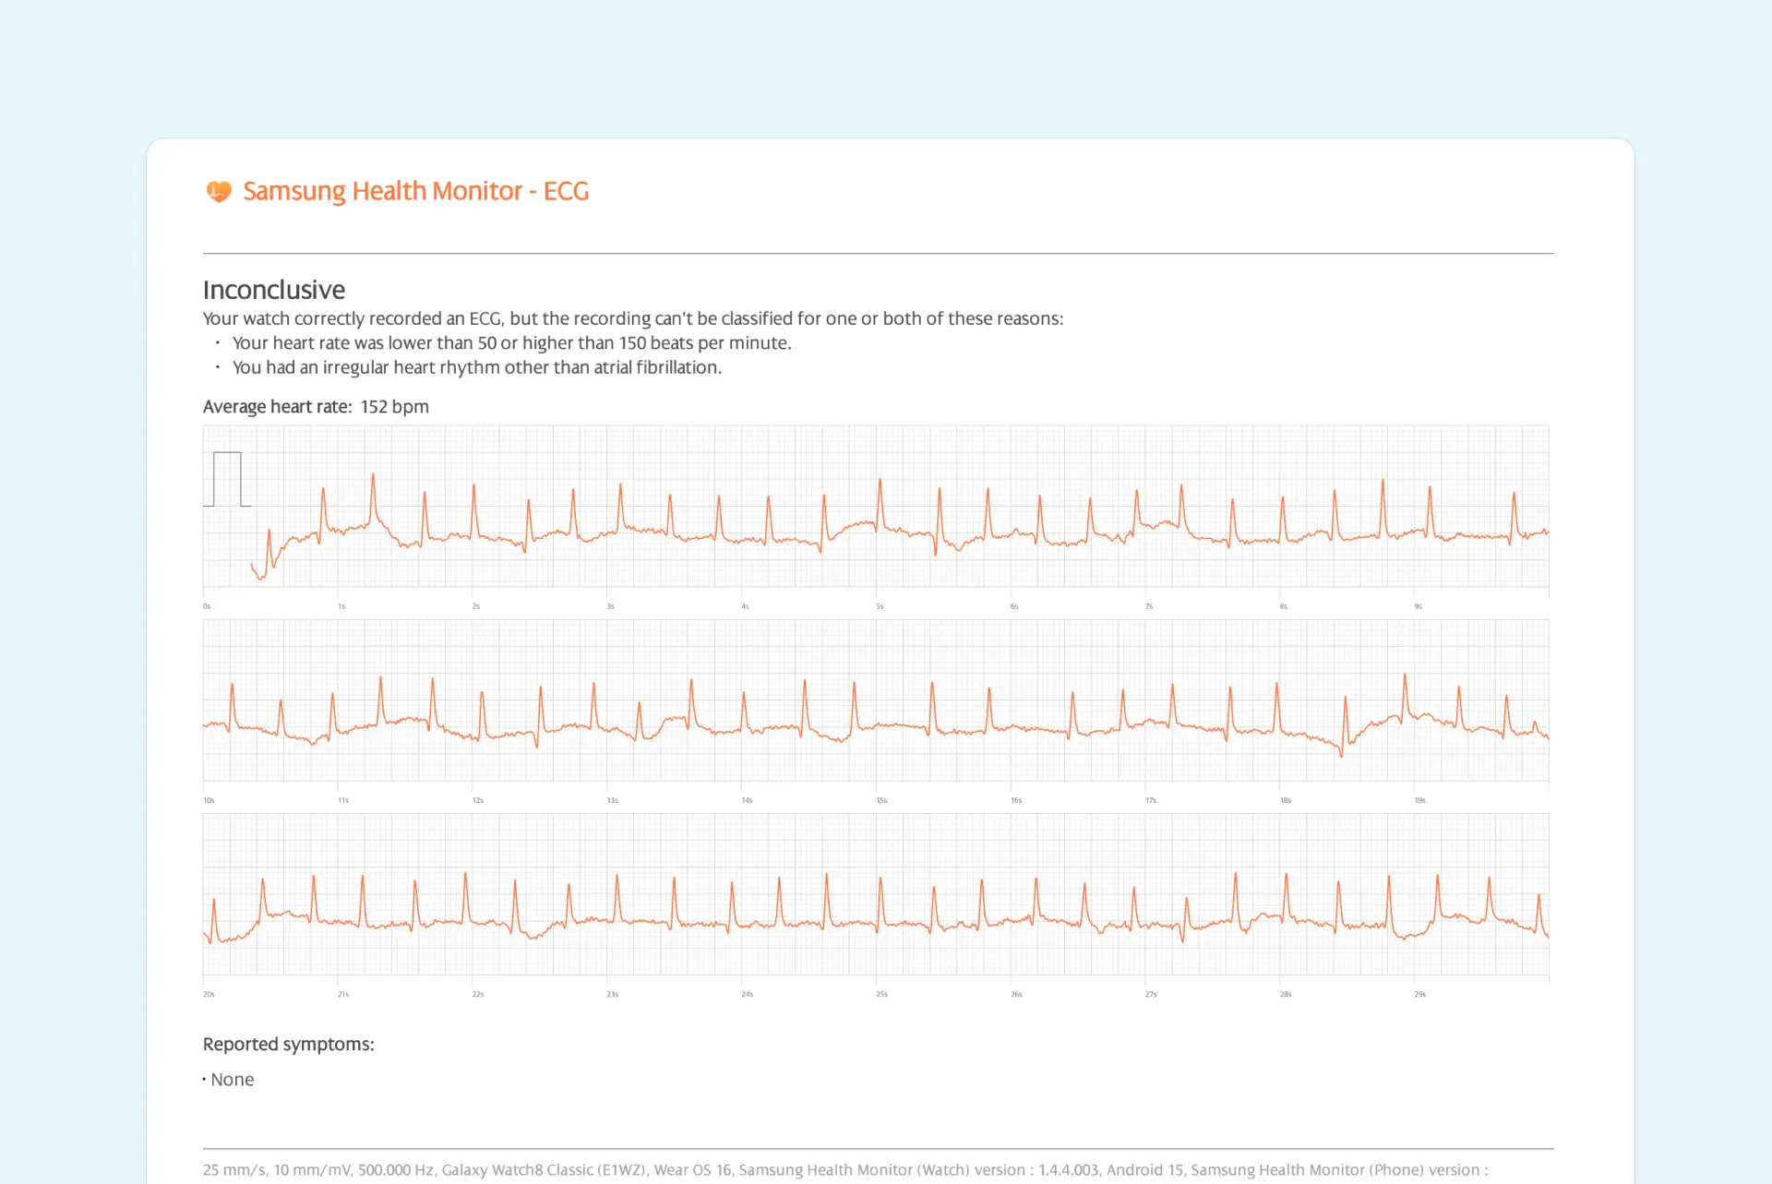Click the Reported symptoms: label
Image resolution: width=1772 pixels, height=1184 pixels.
289,1045
